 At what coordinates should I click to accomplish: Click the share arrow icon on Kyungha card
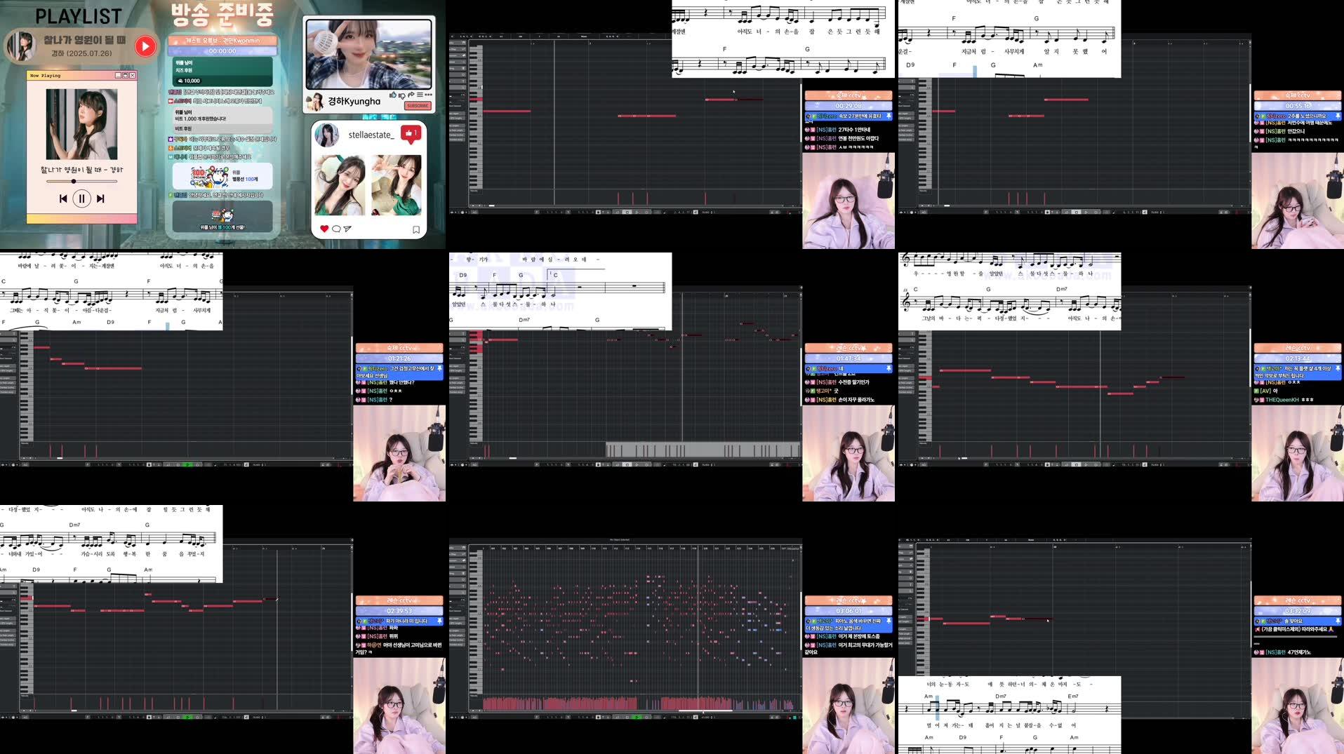point(411,95)
